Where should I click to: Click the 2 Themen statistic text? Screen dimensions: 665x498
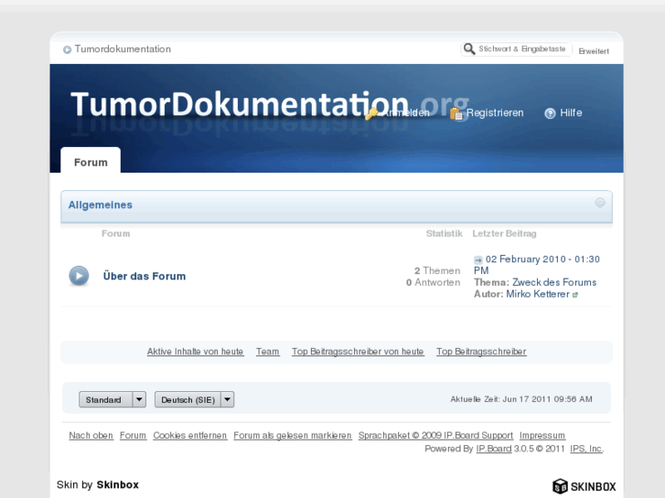click(437, 270)
